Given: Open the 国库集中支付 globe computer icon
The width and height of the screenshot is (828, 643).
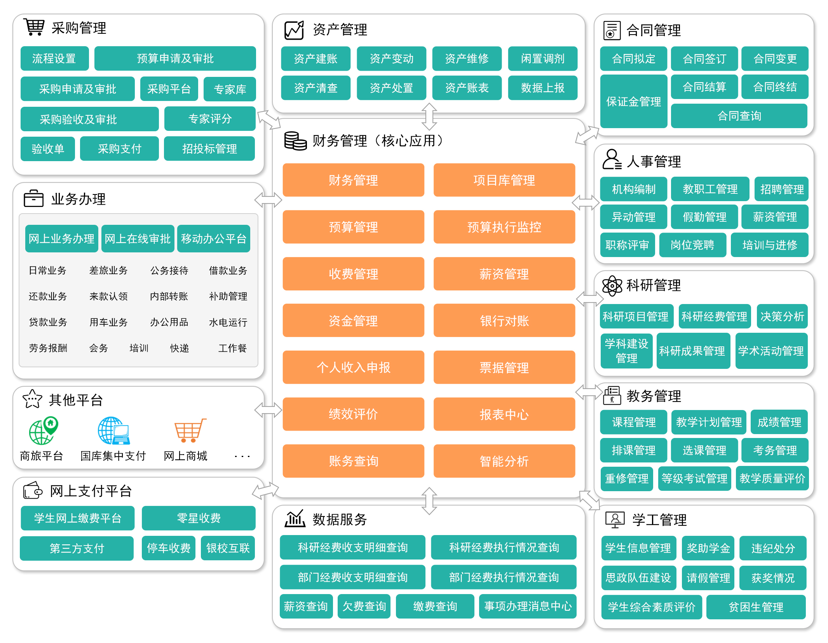Looking at the screenshot, I should pyautogui.click(x=113, y=431).
